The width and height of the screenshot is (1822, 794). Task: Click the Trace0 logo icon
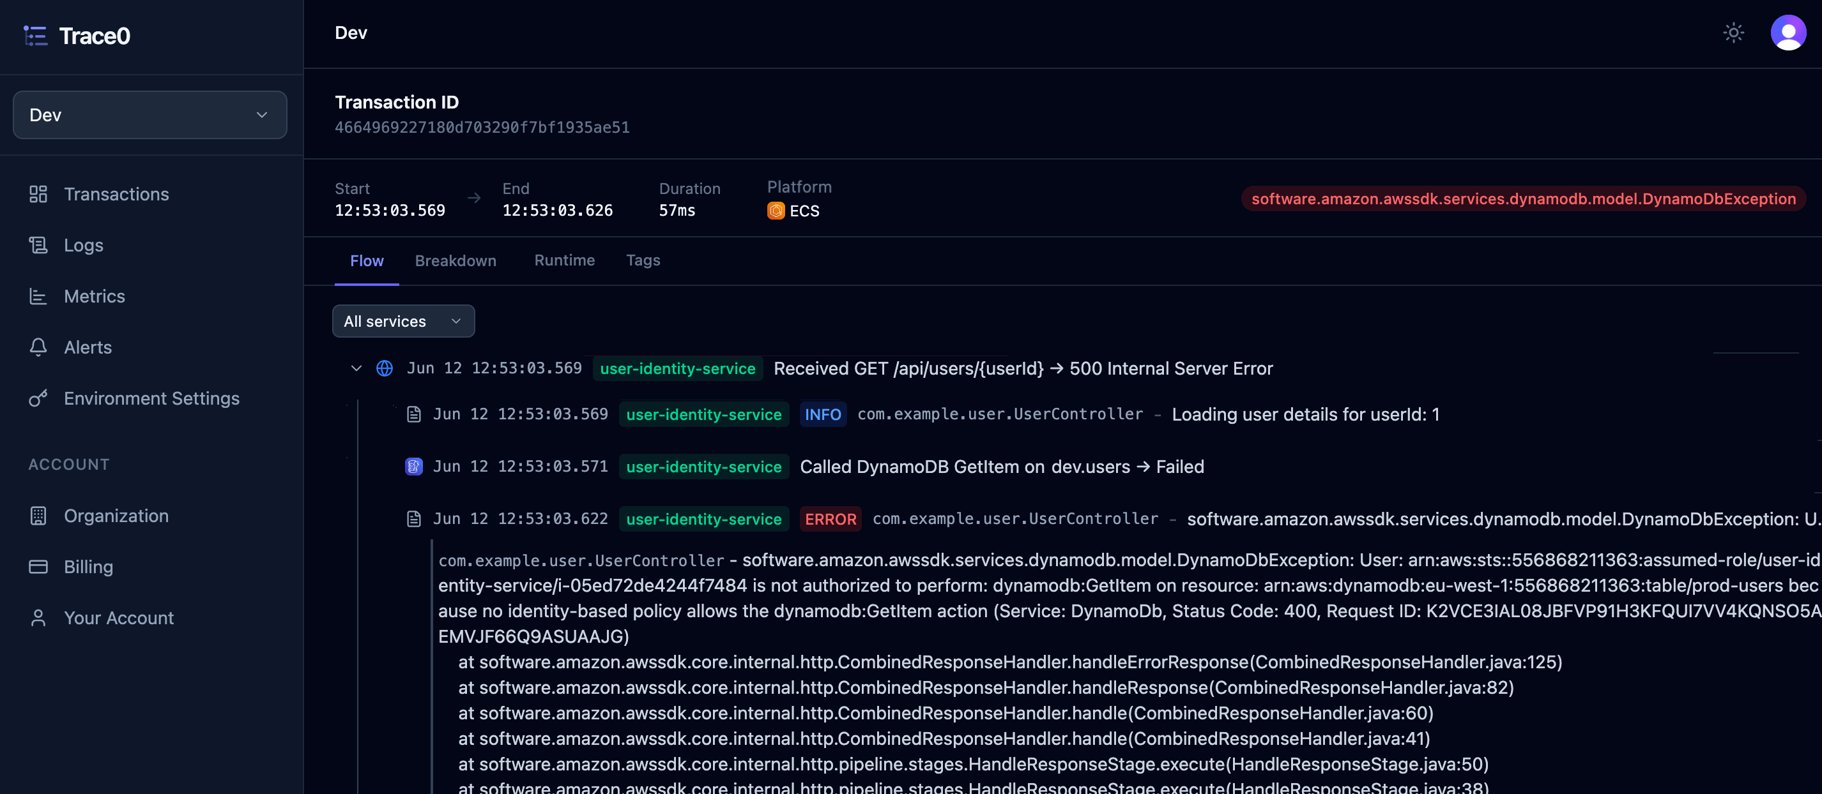coord(35,35)
